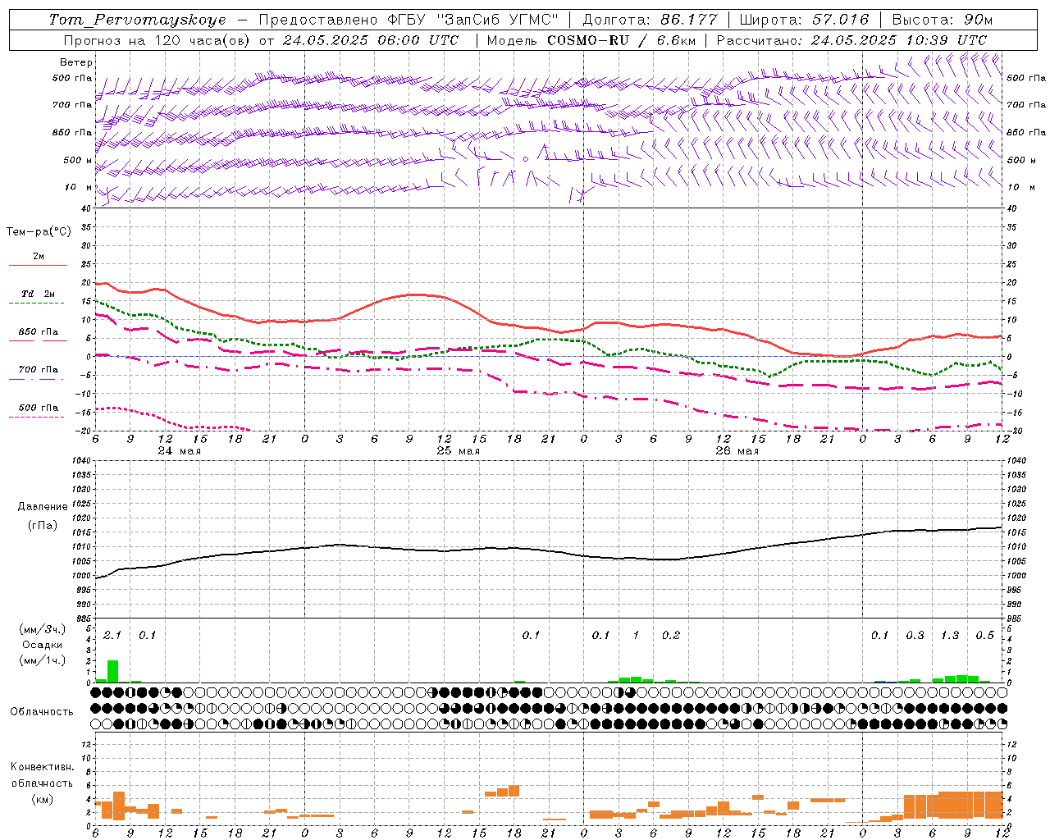Click the 'Облачность' cloudiness label
Image resolution: width=1050 pixels, height=840 pixels.
click(x=42, y=712)
